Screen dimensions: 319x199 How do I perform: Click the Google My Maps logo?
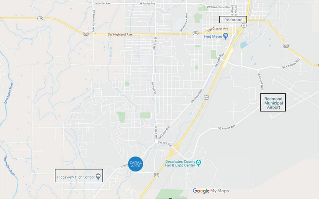pos(211,191)
